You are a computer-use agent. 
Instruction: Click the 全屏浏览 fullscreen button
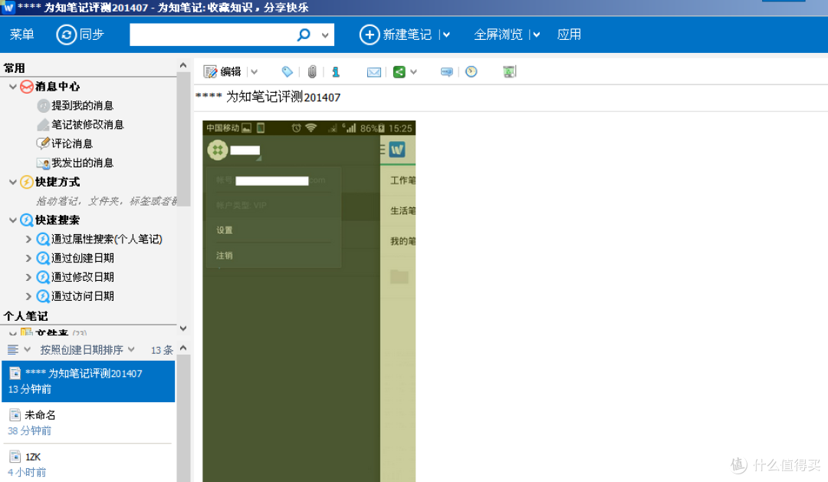(x=498, y=35)
